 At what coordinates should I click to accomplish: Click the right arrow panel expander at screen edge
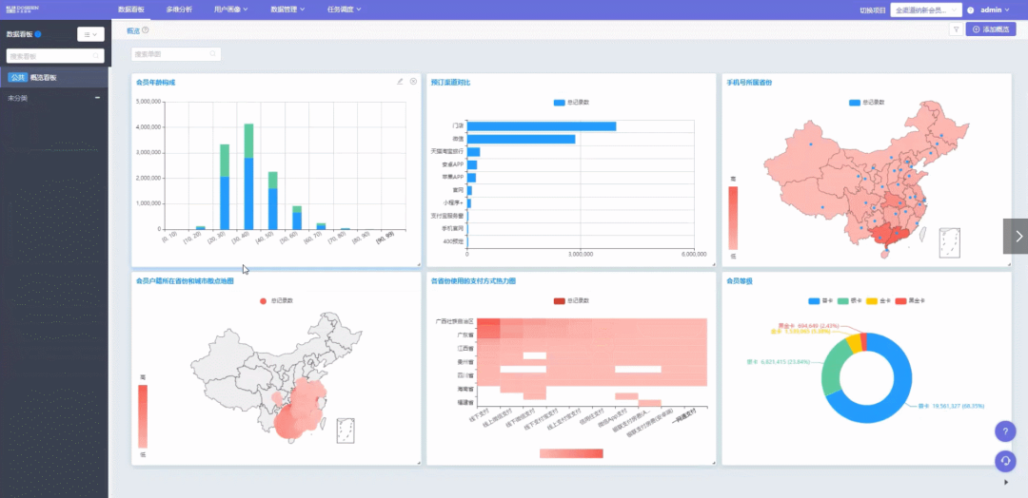click(1016, 237)
